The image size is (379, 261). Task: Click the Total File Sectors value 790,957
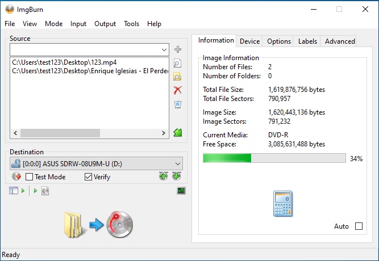pyautogui.click(x=279, y=99)
